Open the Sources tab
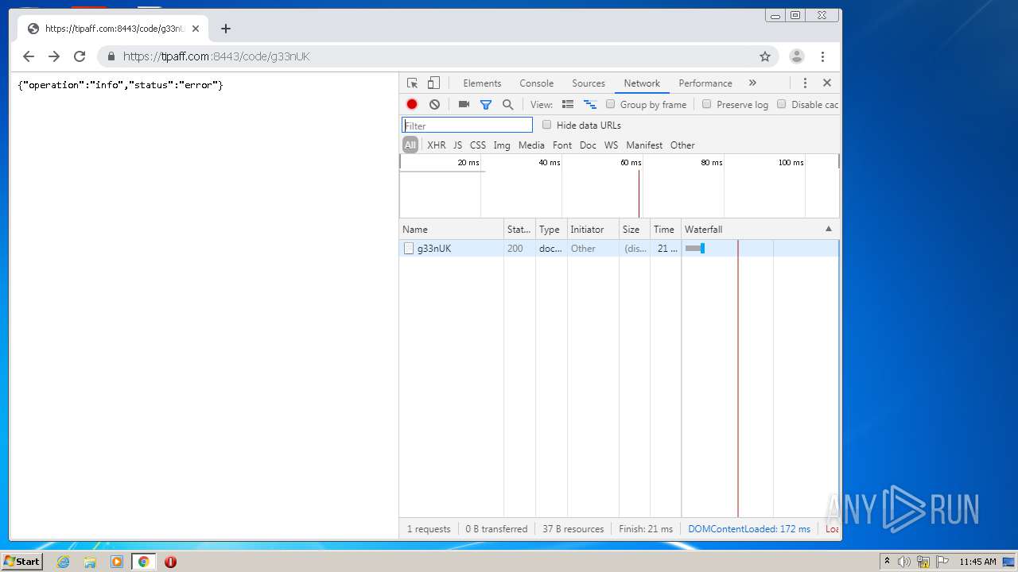 [x=589, y=83]
